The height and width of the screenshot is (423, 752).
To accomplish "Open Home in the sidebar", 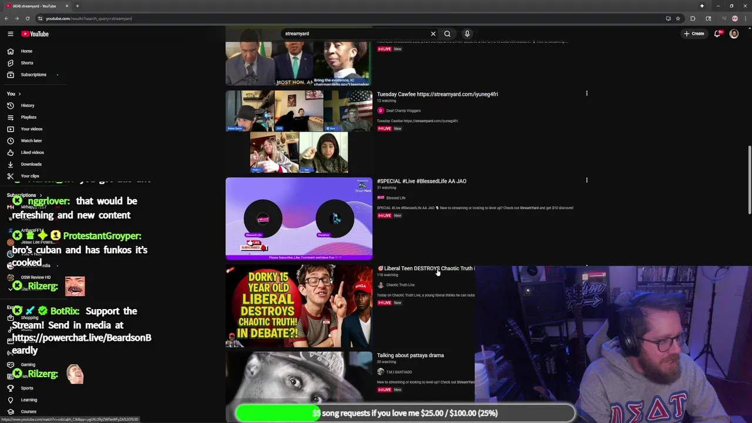I will 26,51.
